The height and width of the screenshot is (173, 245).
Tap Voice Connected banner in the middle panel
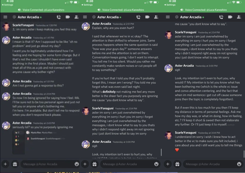(121, 10)
